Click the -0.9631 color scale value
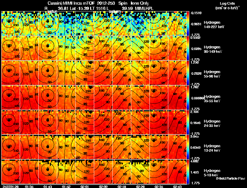This screenshot has height=188, width=247. [196, 24]
